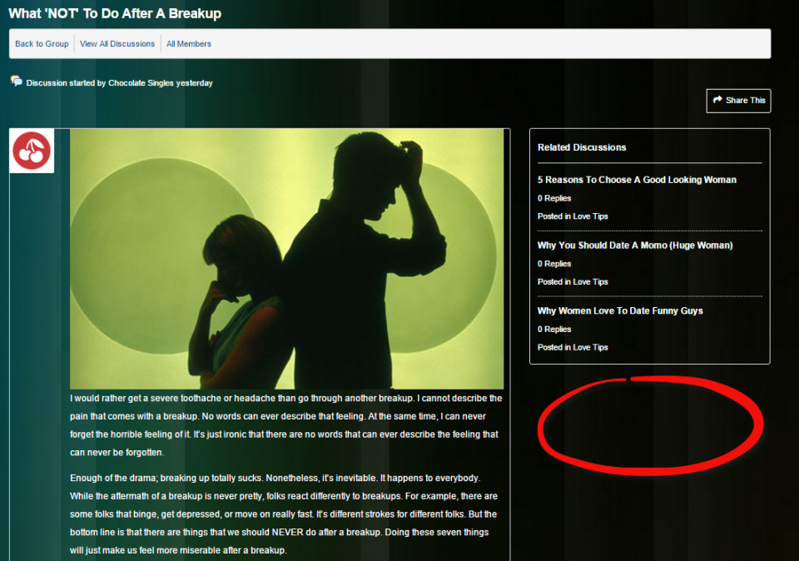This screenshot has height=561, width=799.
Task: Go Back to Group
Action: click(x=42, y=44)
